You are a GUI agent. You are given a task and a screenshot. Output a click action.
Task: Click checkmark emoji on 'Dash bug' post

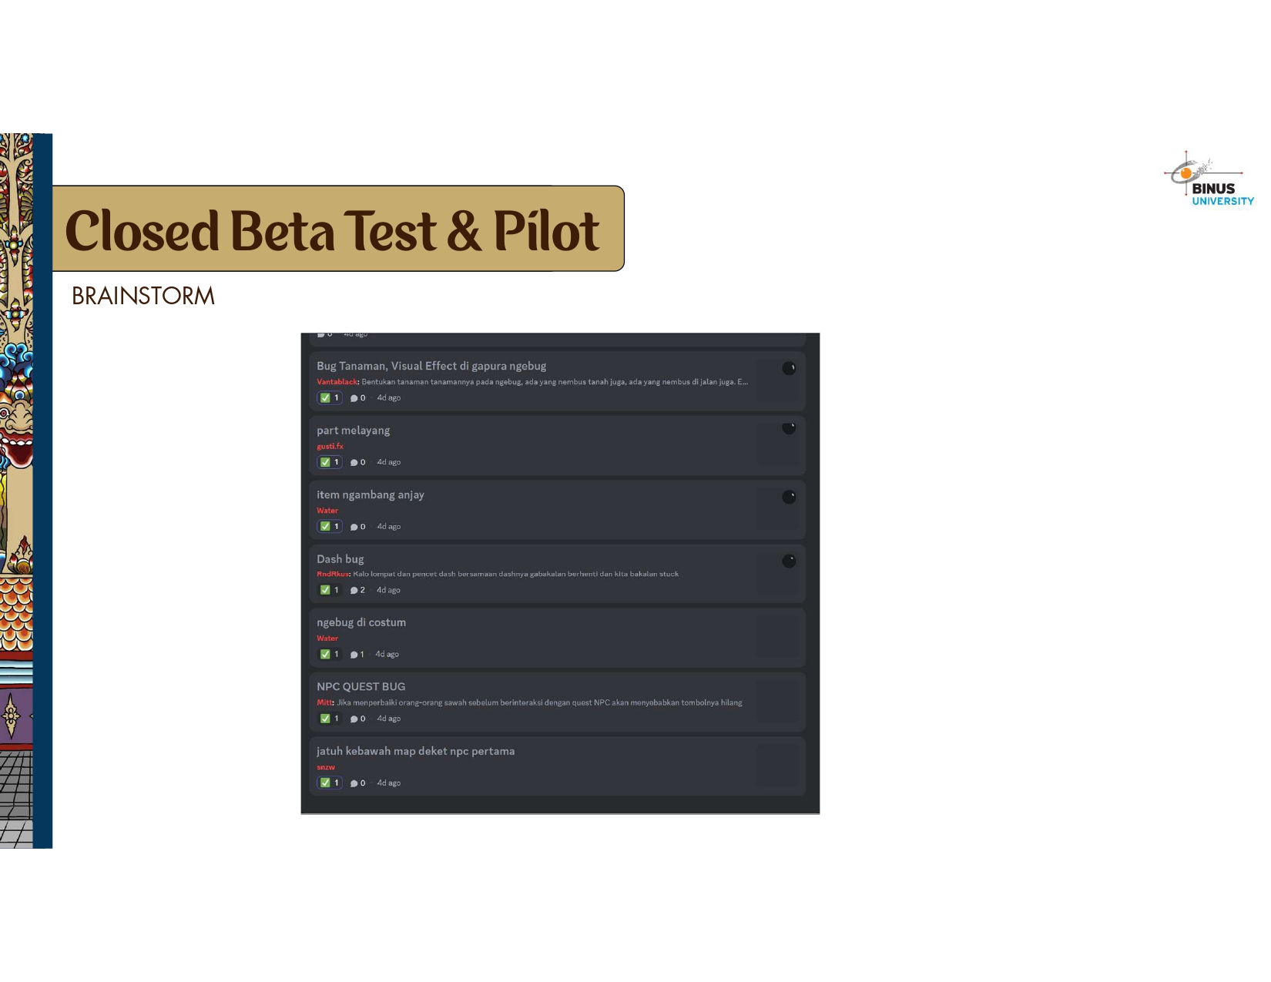pyautogui.click(x=325, y=590)
